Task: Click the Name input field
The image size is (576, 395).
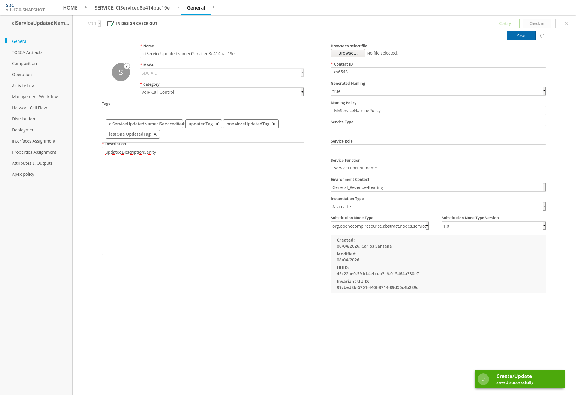Action: click(x=222, y=54)
